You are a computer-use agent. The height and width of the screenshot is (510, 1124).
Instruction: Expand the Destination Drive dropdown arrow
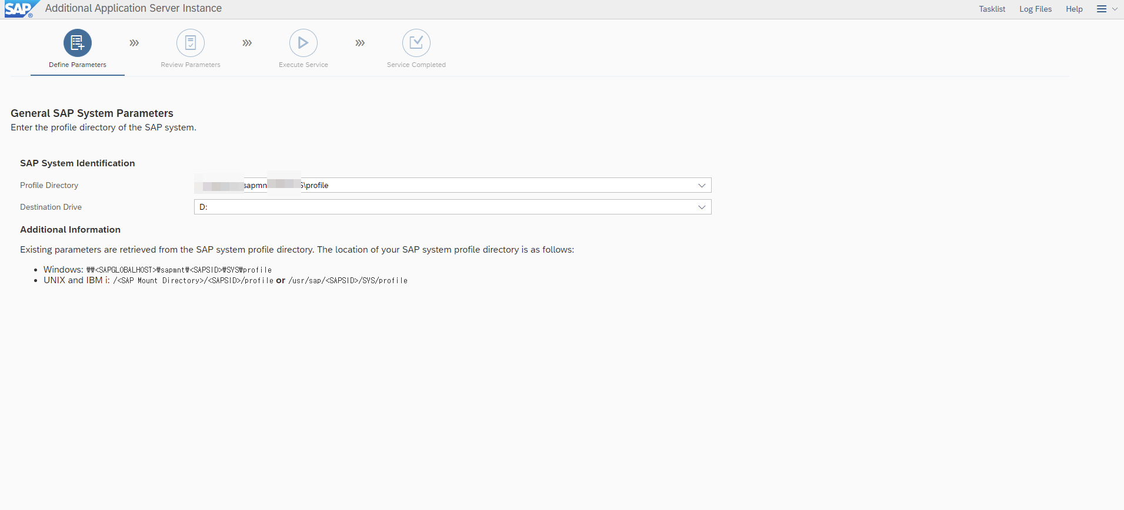coord(702,207)
